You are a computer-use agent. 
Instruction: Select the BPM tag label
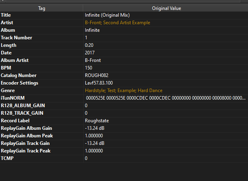[x=6, y=68]
